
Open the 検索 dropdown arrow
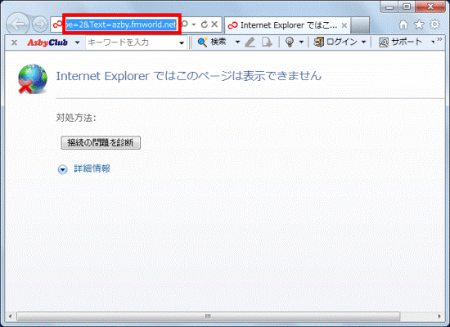tap(237, 43)
